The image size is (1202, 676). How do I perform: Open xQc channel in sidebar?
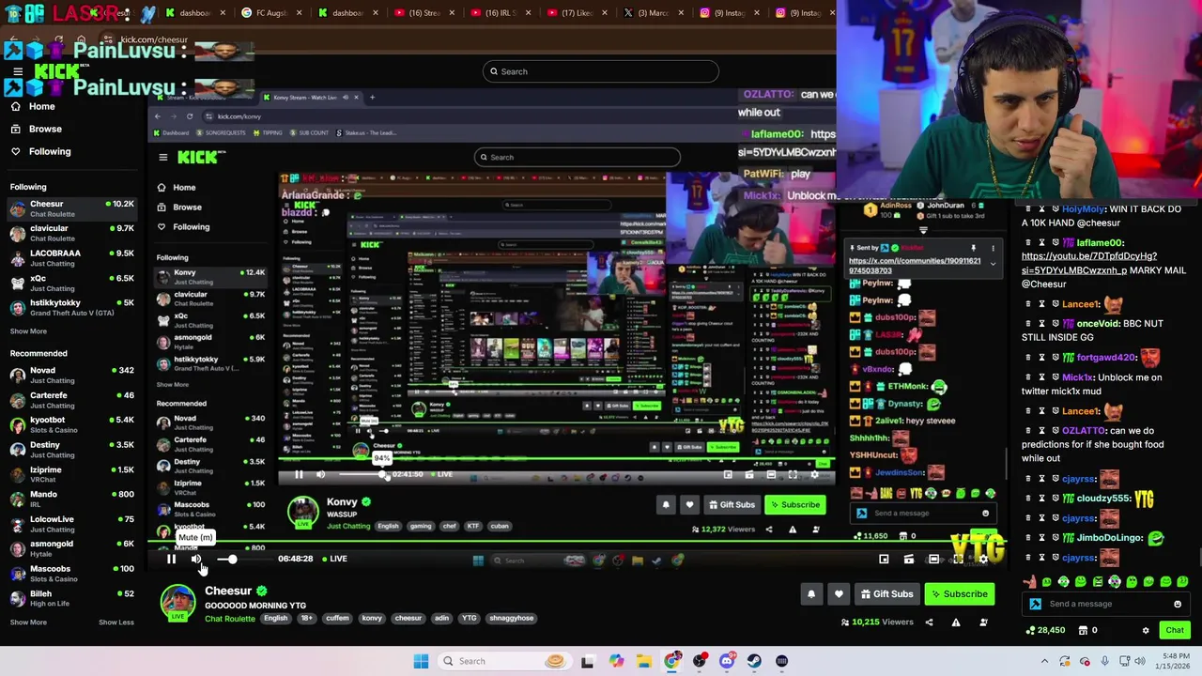[x=71, y=283]
